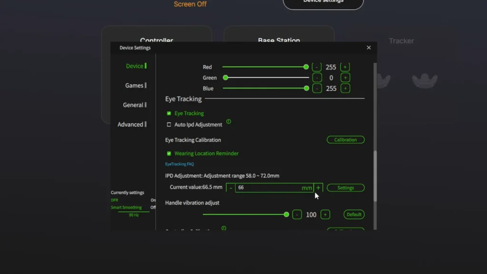Image resolution: width=487 pixels, height=274 pixels.
Task: Decrease IPD value with minus button
Action: [x=231, y=187]
